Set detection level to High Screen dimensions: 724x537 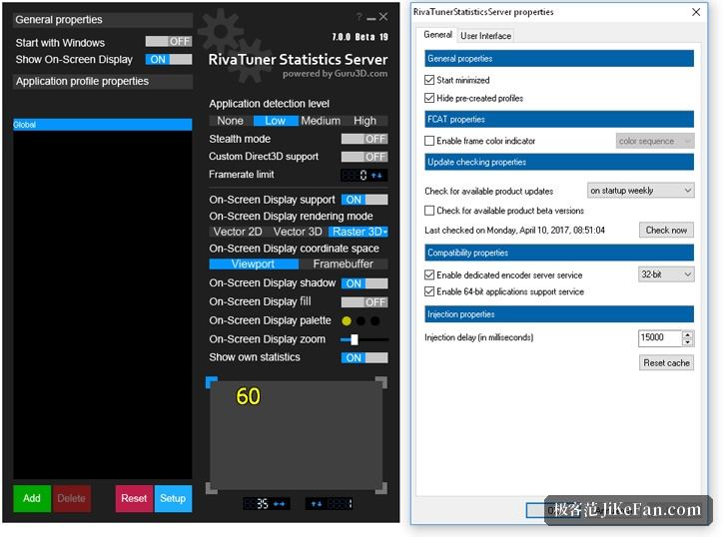[x=364, y=121]
